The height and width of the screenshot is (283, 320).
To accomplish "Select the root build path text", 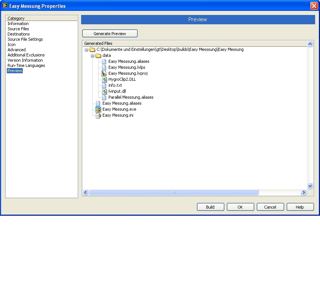I will pyautogui.click(x=170, y=50).
